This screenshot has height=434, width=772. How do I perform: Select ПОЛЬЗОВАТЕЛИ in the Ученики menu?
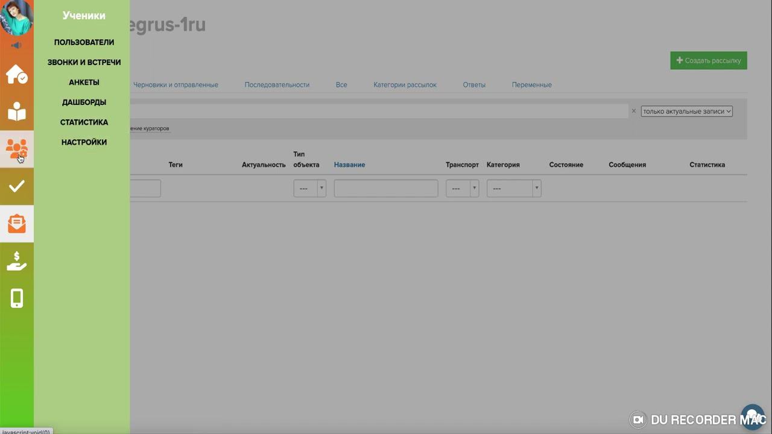point(84,42)
